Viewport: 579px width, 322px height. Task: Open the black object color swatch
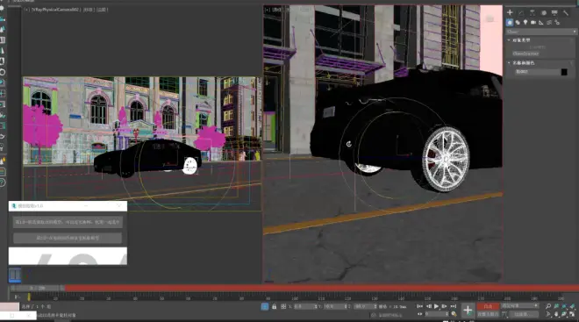click(564, 72)
